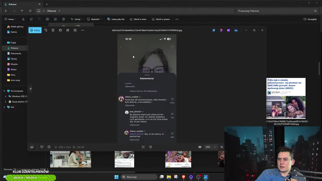Open Obrazy in the sidebar
Screen dimensions: 322x181
[12, 59]
